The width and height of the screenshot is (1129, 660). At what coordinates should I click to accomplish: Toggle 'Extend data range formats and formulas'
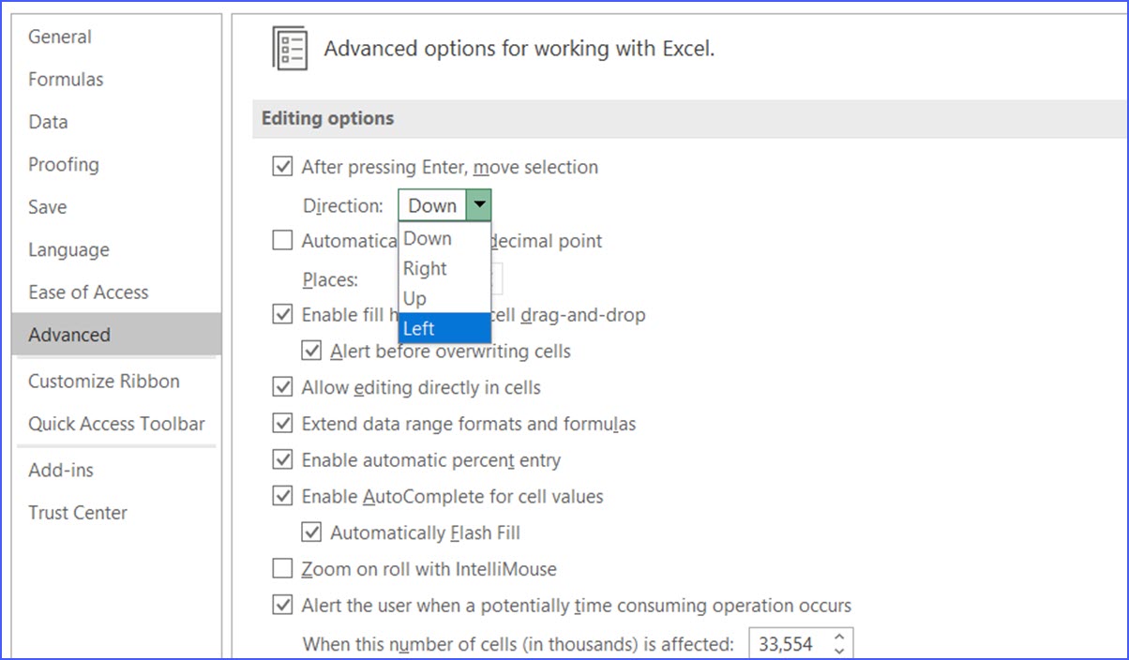coord(282,423)
